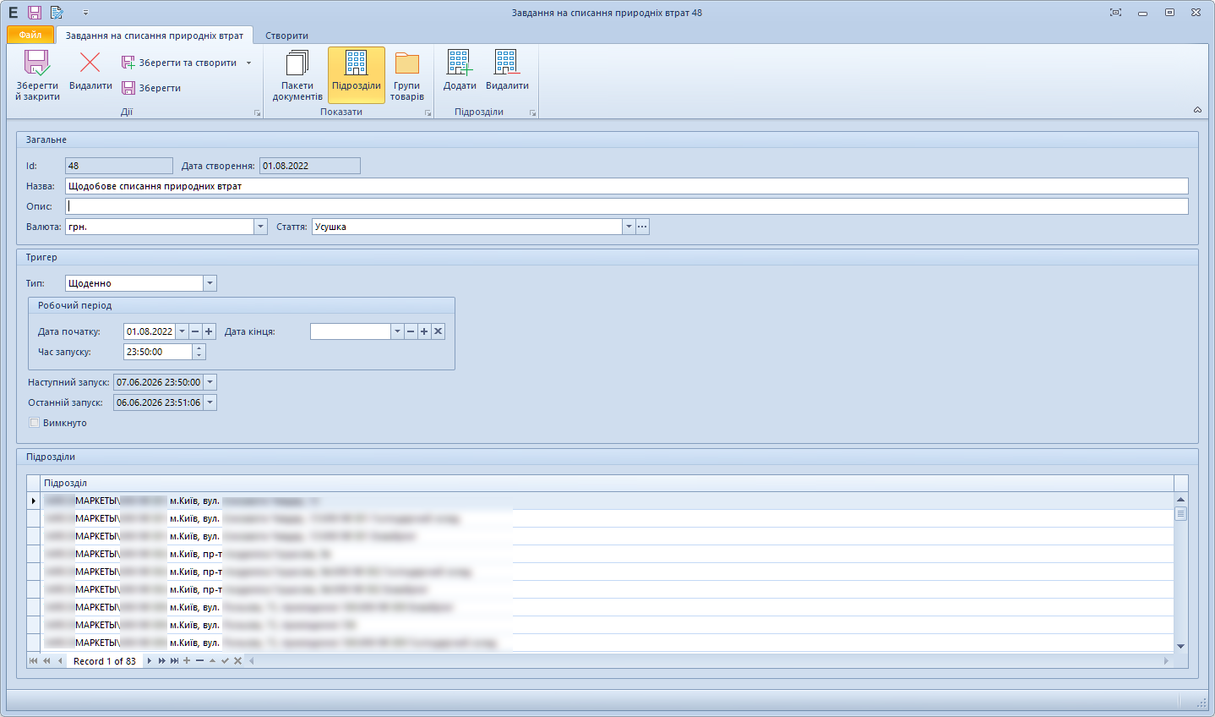Append a record with navigator plus
The image size is (1215, 717).
(x=187, y=661)
